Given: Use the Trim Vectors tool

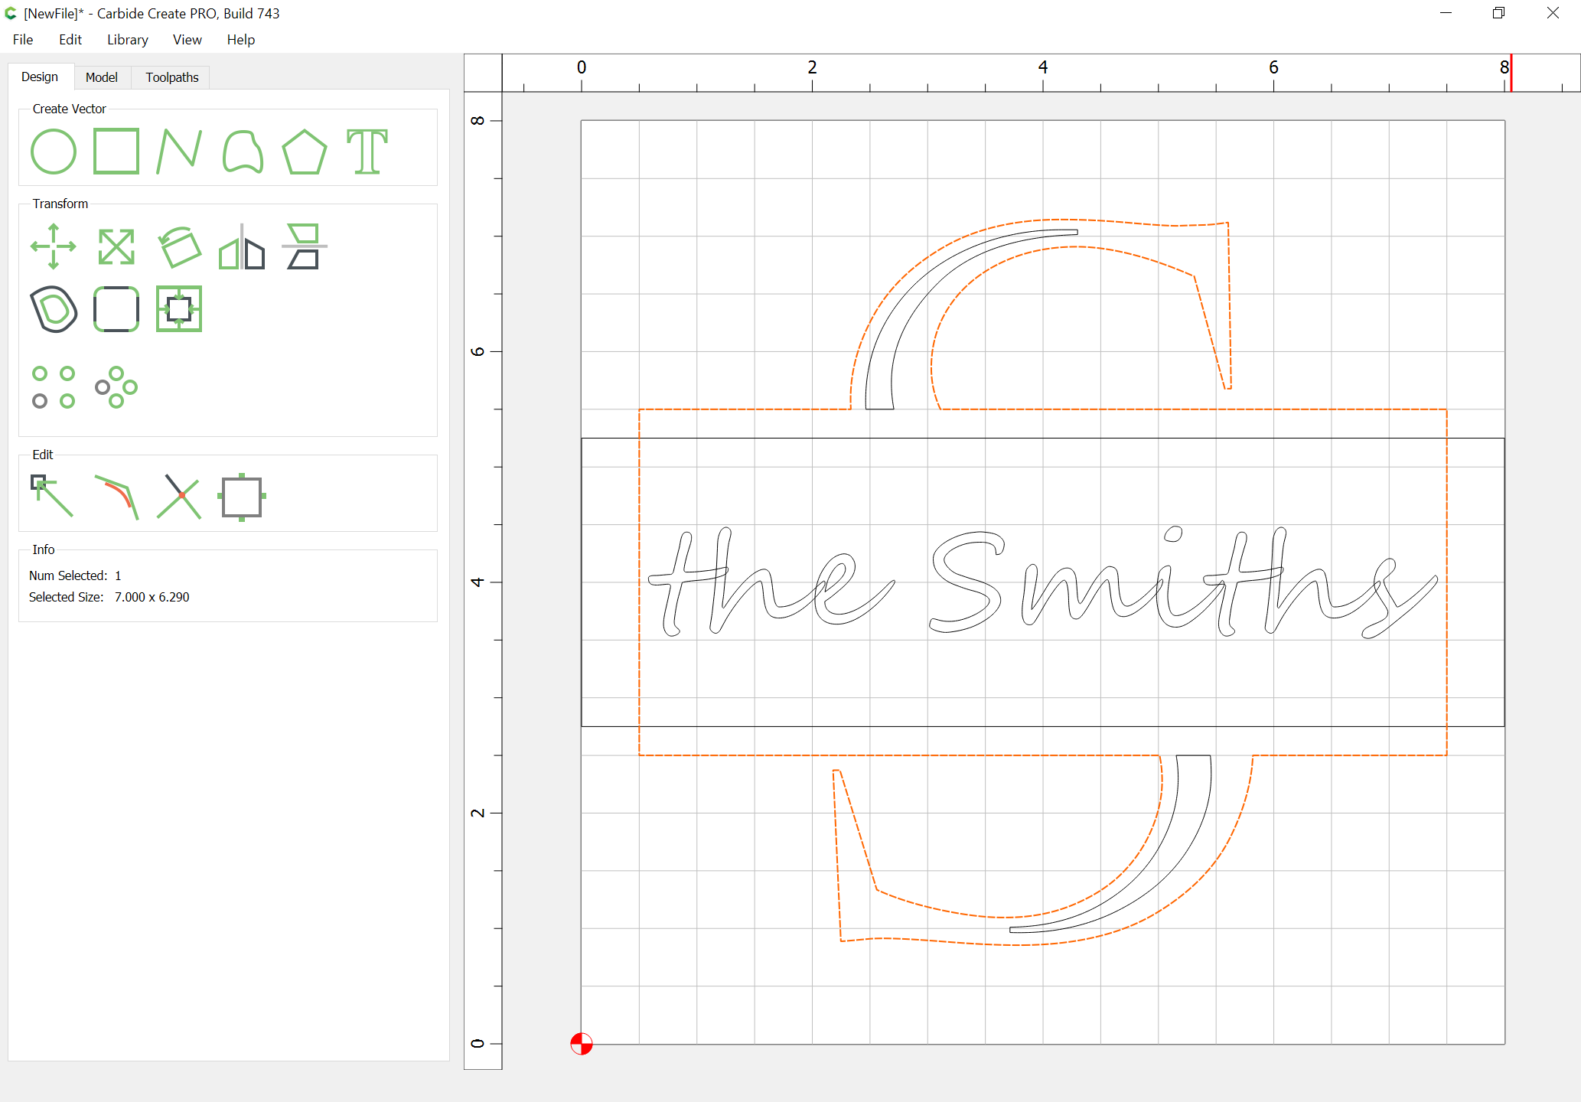Looking at the screenshot, I should click(179, 496).
